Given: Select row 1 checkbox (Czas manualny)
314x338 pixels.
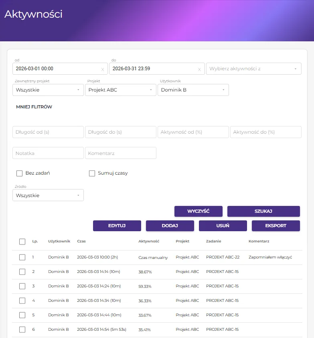Looking at the screenshot, I should (x=22, y=257).
